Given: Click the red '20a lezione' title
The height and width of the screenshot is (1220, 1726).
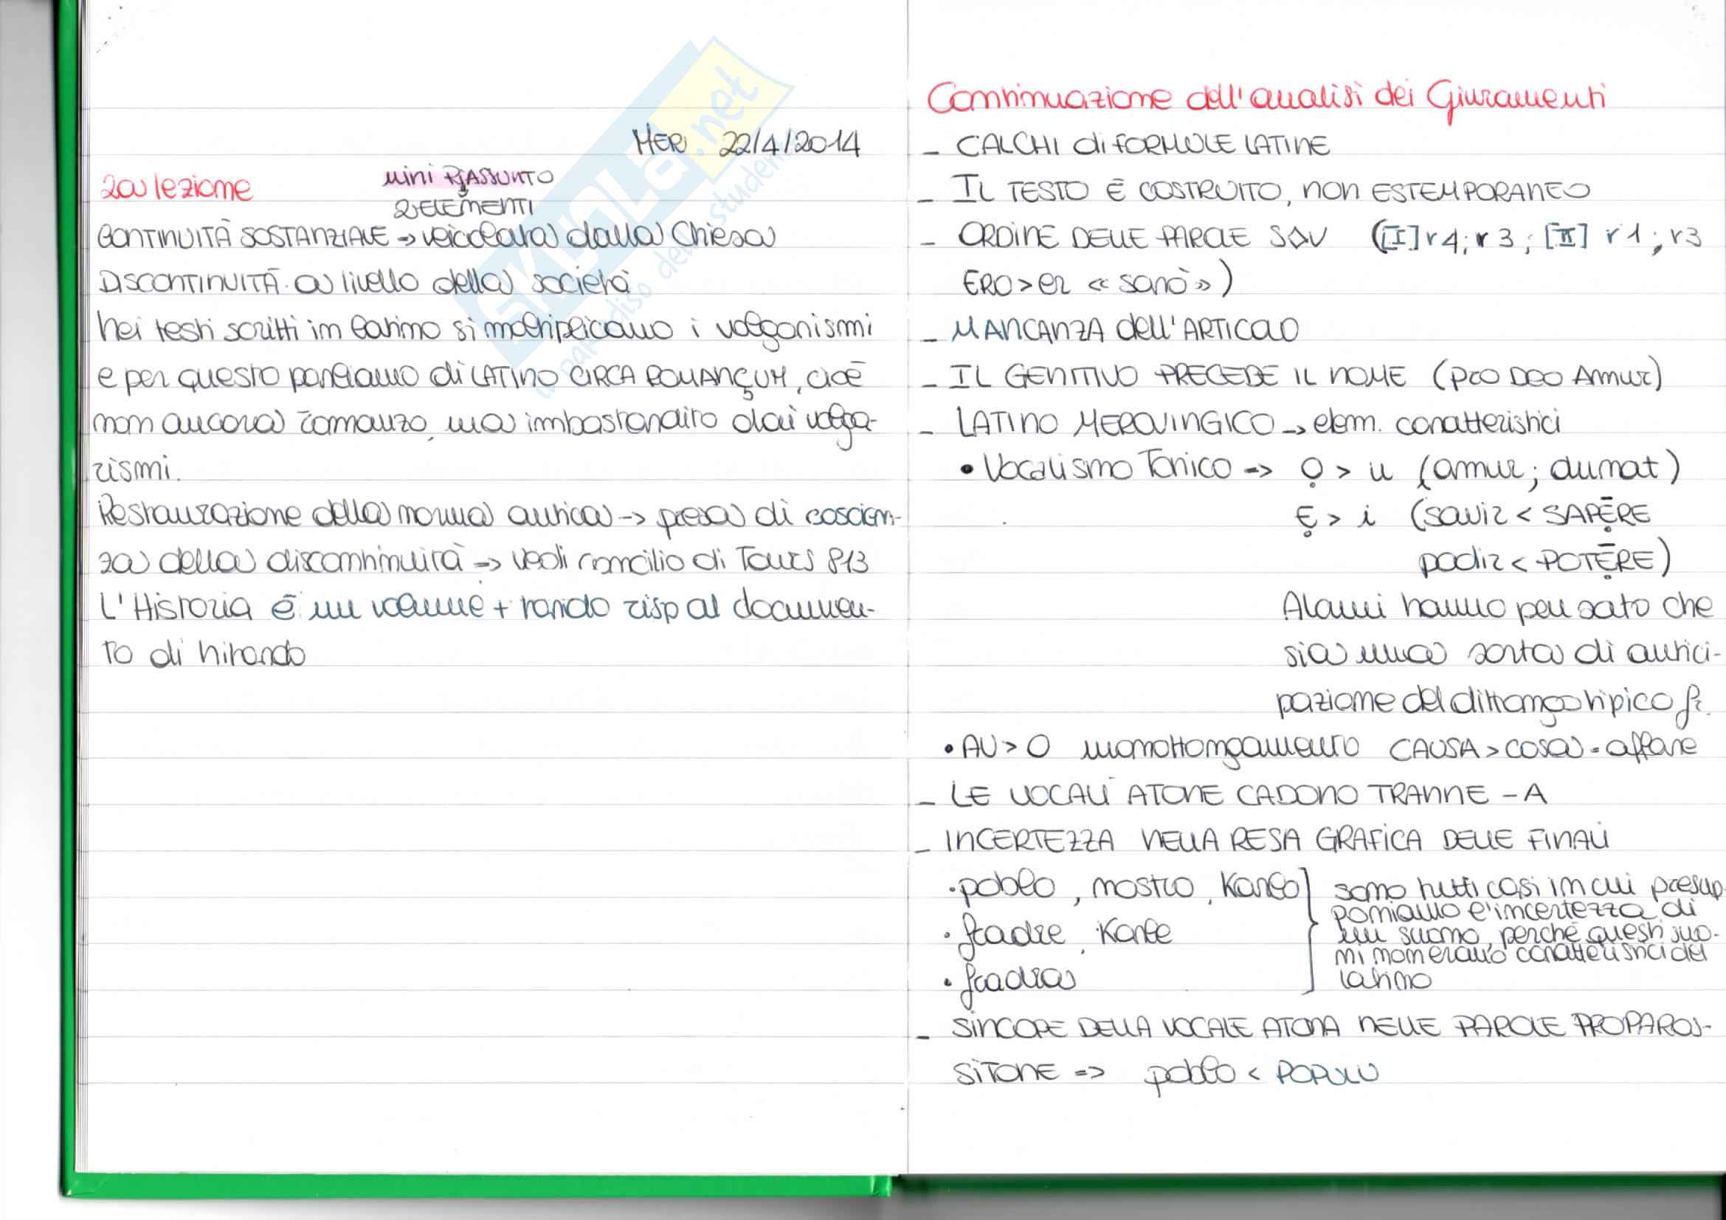Looking at the screenshot, I should (x=176, y=189).
